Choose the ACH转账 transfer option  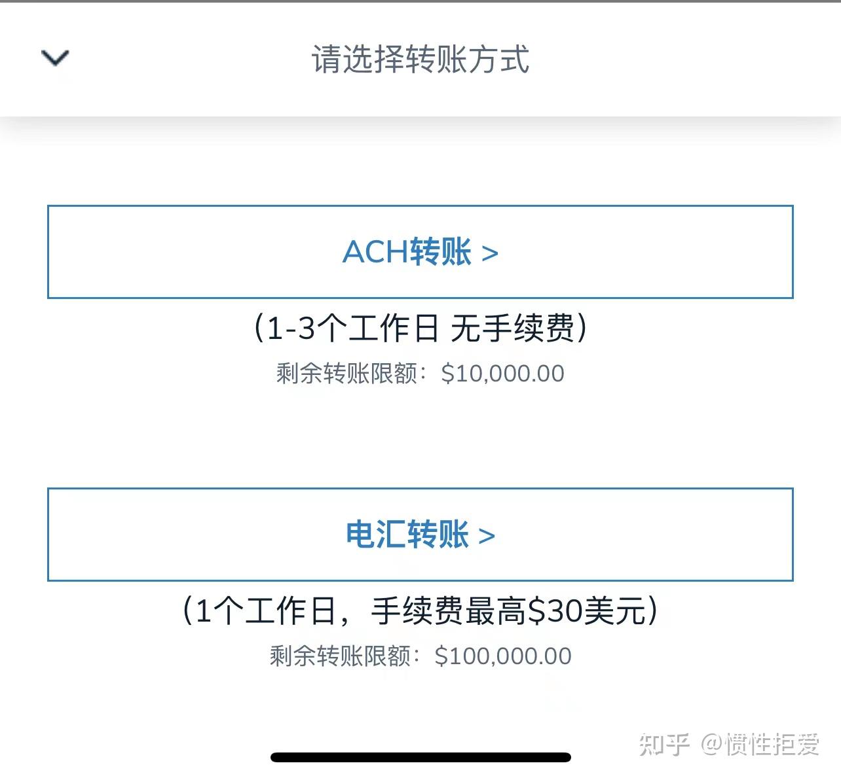click(420, 252)
